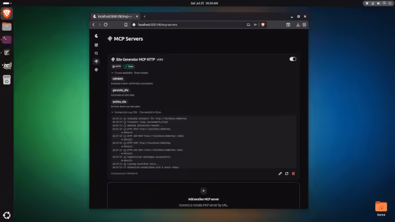Click the Brave Shields lion icon

click(x=263, y=25)
